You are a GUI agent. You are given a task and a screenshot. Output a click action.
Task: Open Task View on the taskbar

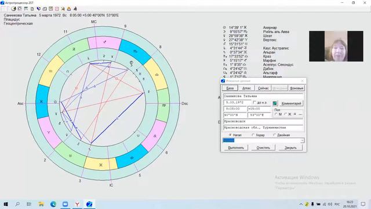tap(29, 204)
